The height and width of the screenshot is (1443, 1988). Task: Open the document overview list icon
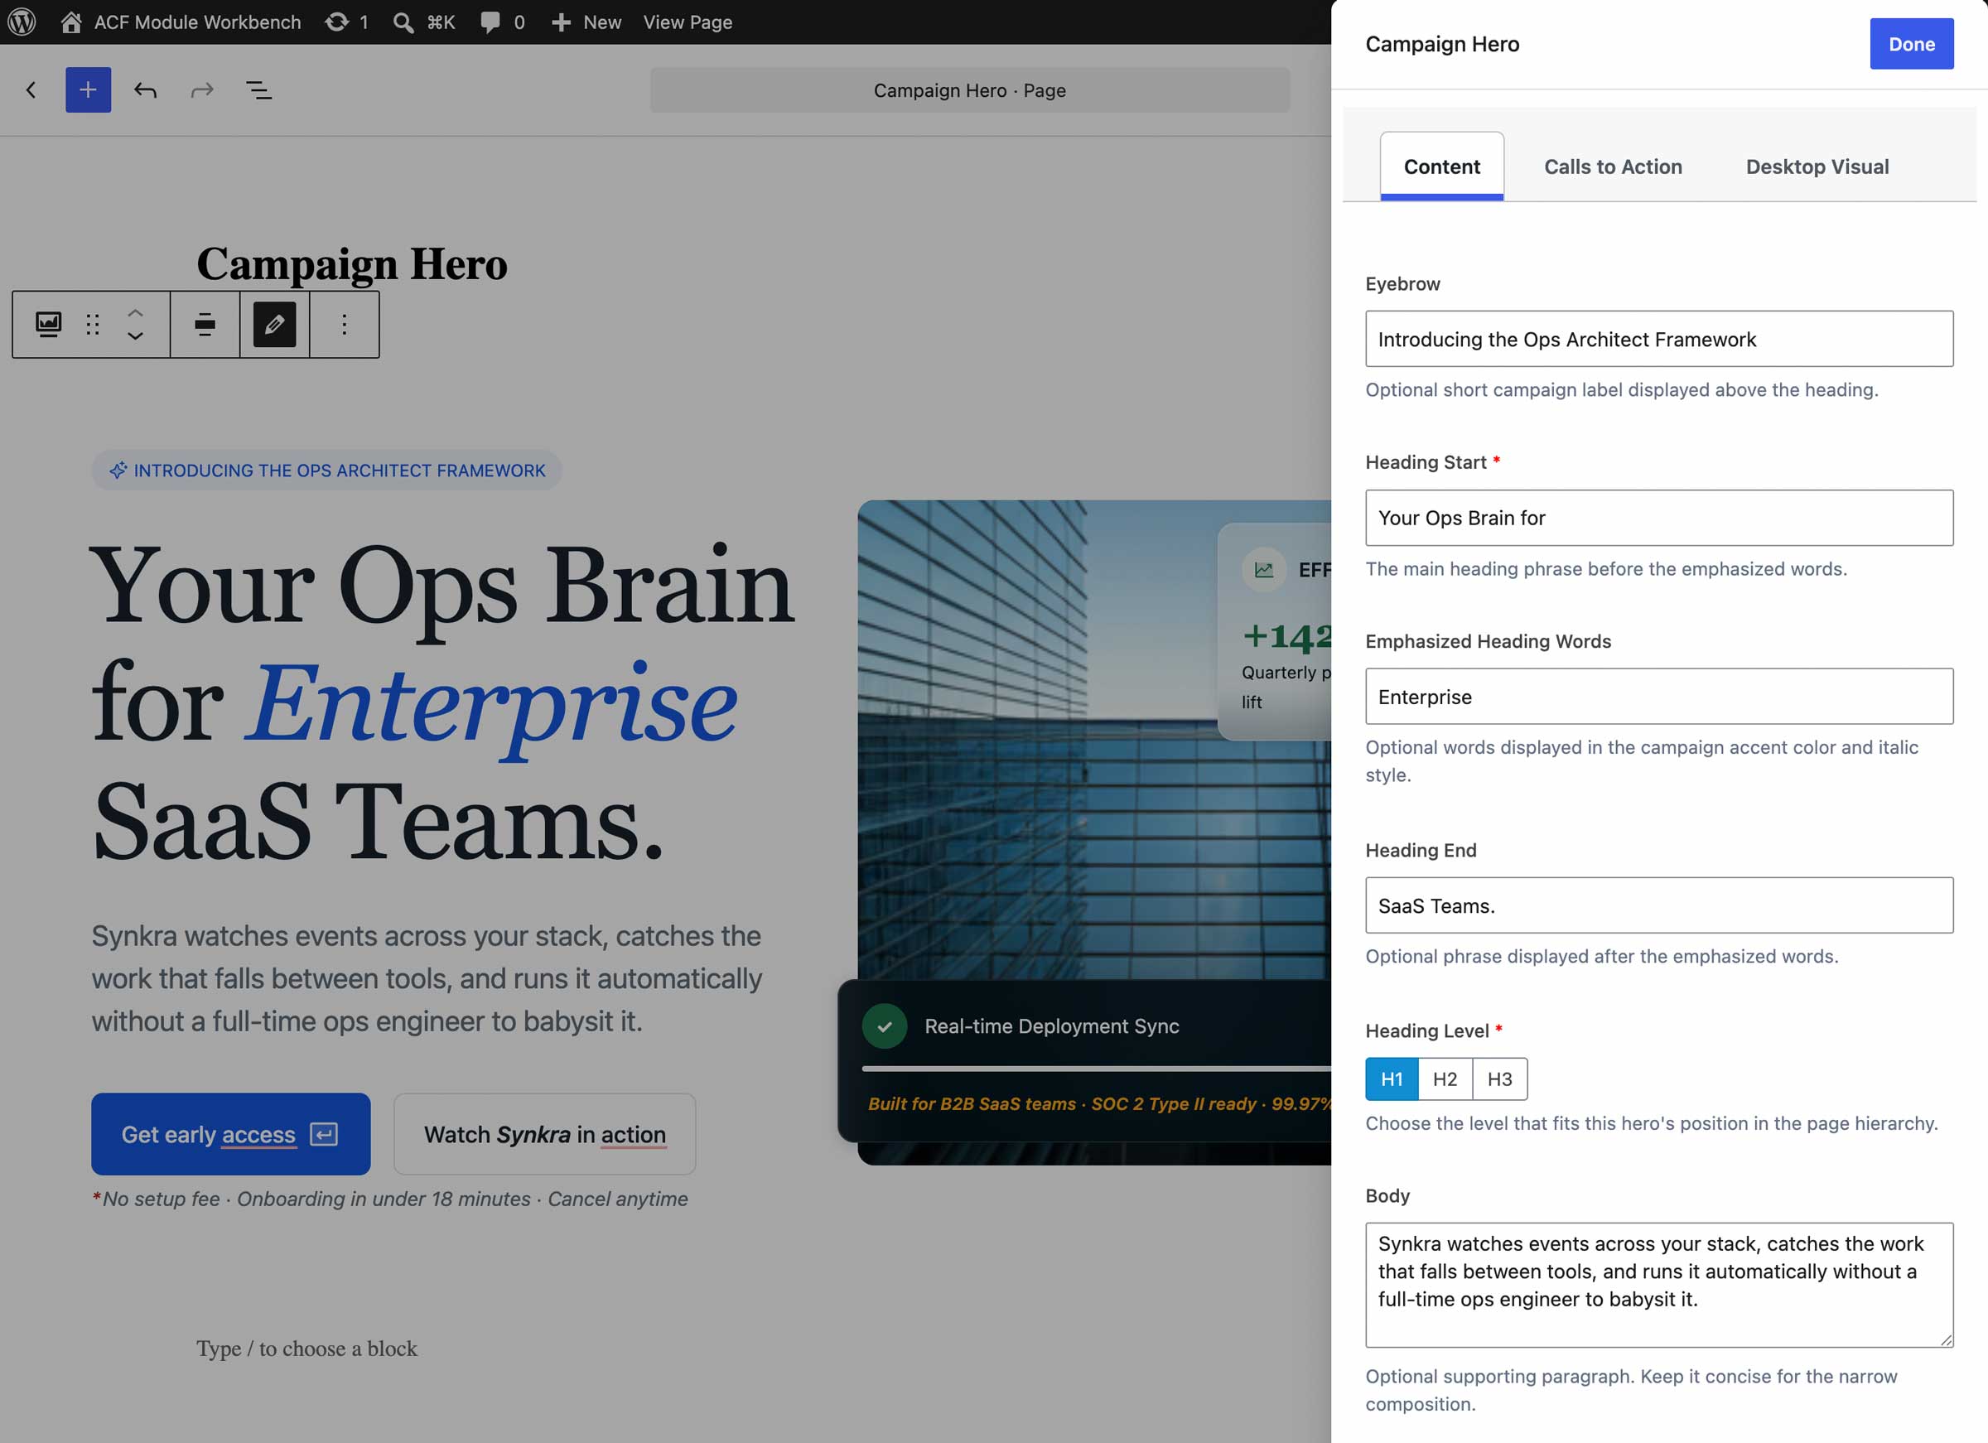258,89
